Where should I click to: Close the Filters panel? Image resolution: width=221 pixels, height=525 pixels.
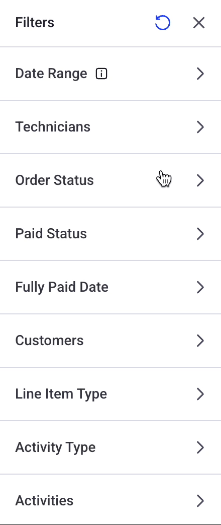click(x=199, y=23)
